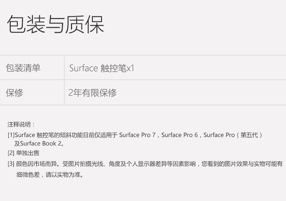Click the "[2]" footnote marker
This screenshot has height=201, width=286.
click(x=11, y=153)
